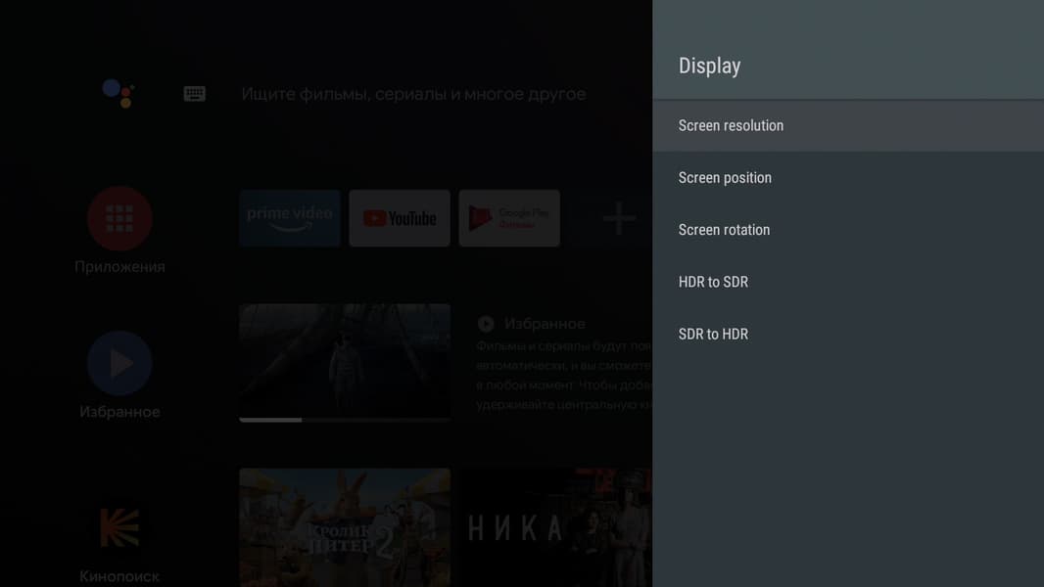Click the Избранное label under the play icon
Viewport: 1044px width, 587px height.
[x=119, y=412]
